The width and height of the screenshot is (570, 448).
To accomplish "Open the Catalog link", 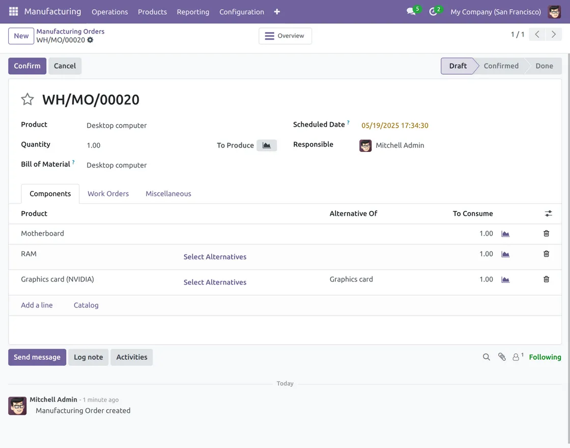I will [86, 305].
